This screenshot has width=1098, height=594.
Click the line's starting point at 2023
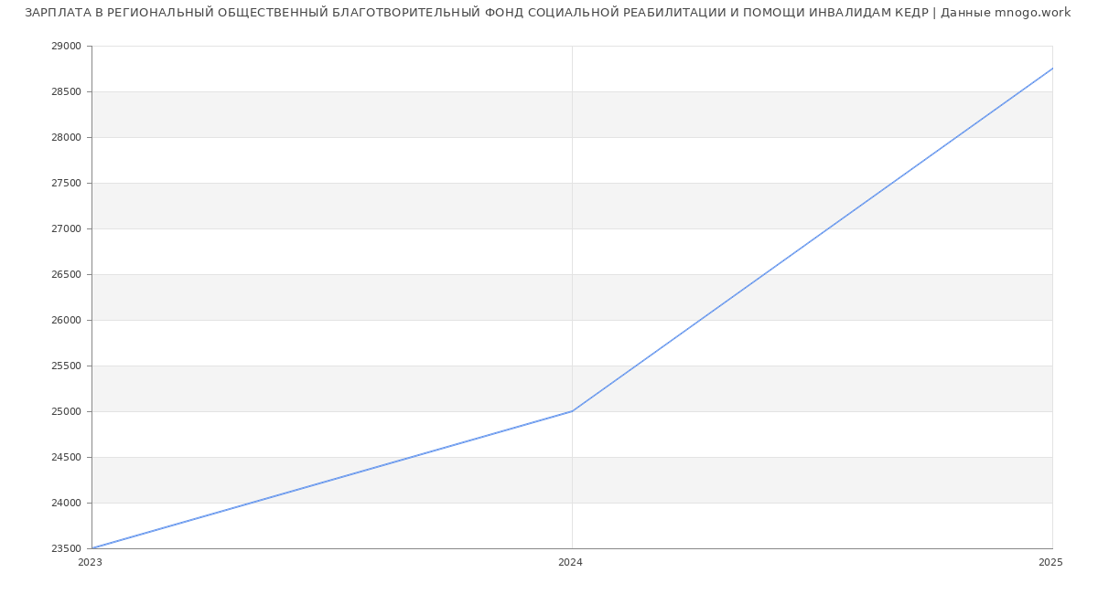[92, 548]
